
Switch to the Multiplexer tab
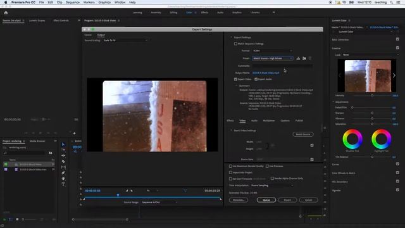pyautogui.click(x=269, y=121)
